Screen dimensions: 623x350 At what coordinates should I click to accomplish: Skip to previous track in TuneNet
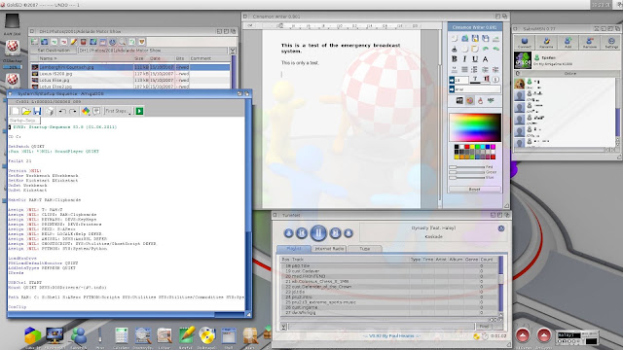tap(302, 233)
